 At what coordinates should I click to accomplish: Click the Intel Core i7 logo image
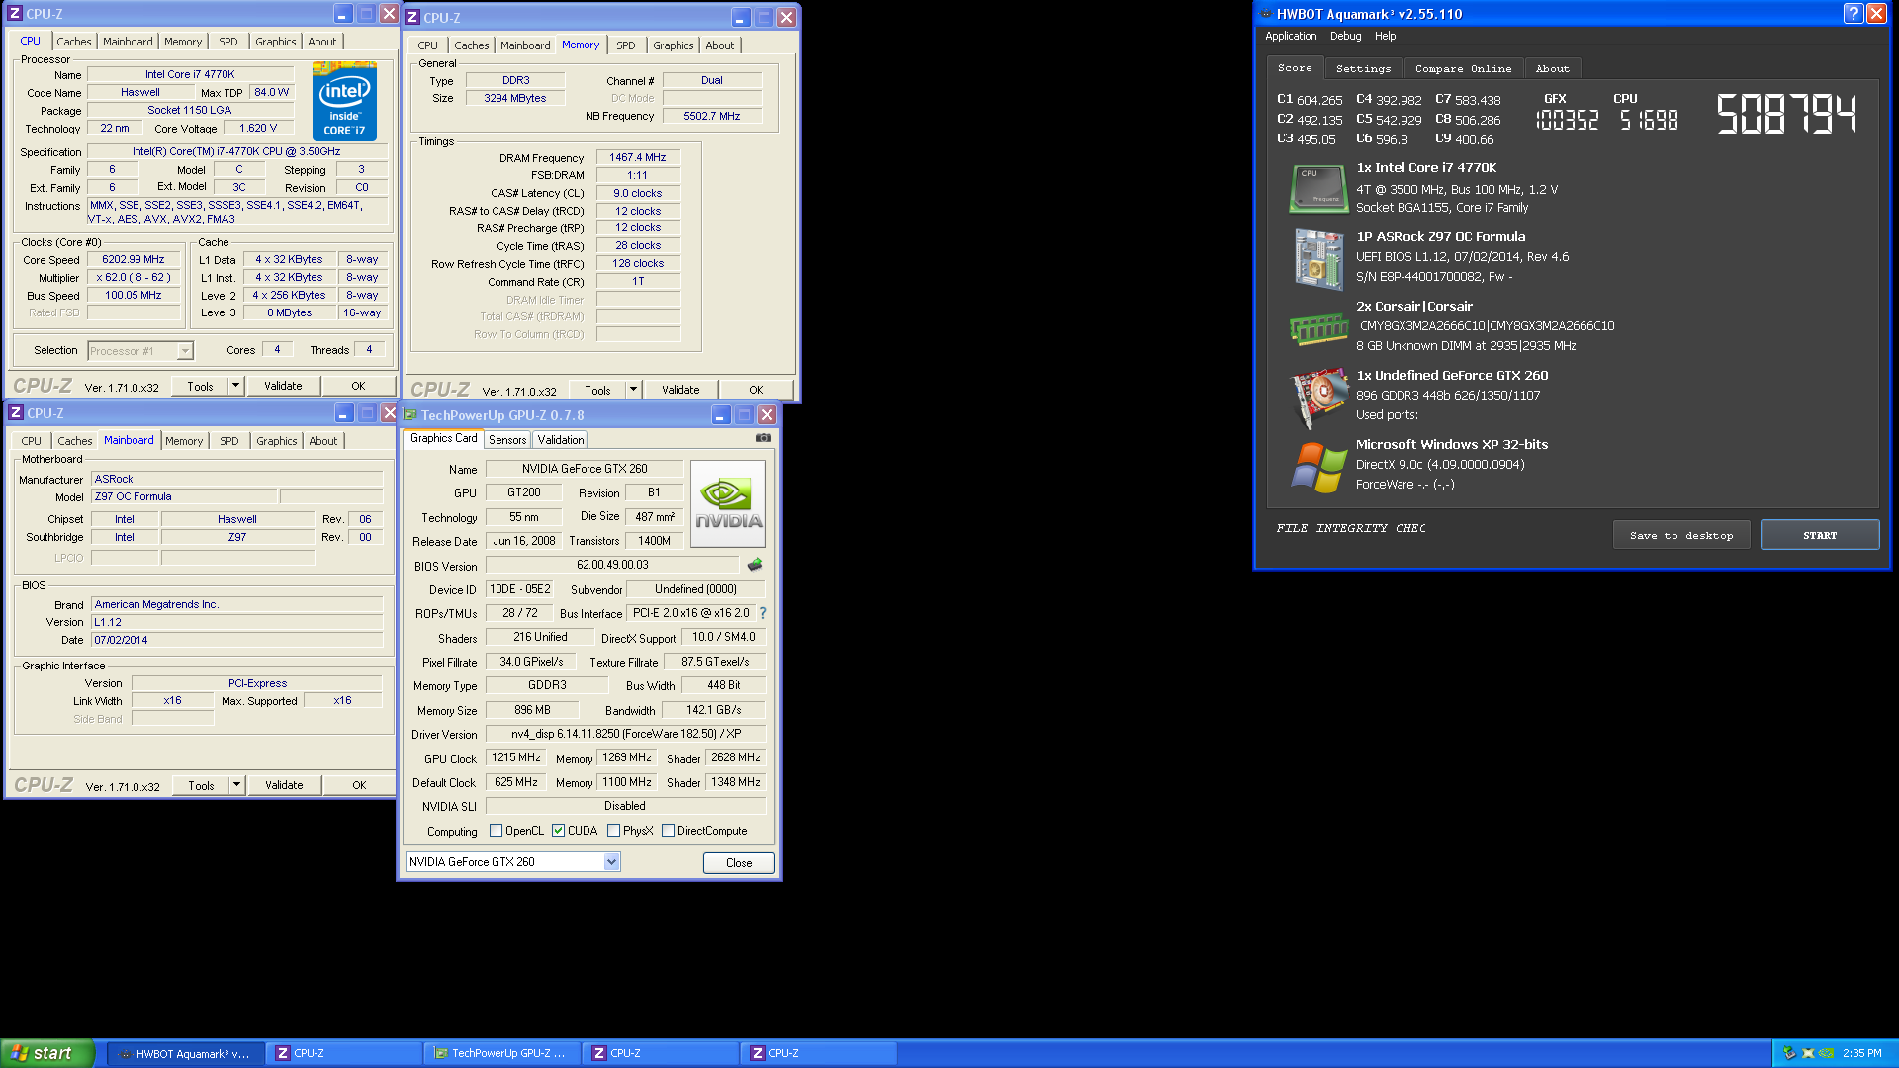coord(344,101)
